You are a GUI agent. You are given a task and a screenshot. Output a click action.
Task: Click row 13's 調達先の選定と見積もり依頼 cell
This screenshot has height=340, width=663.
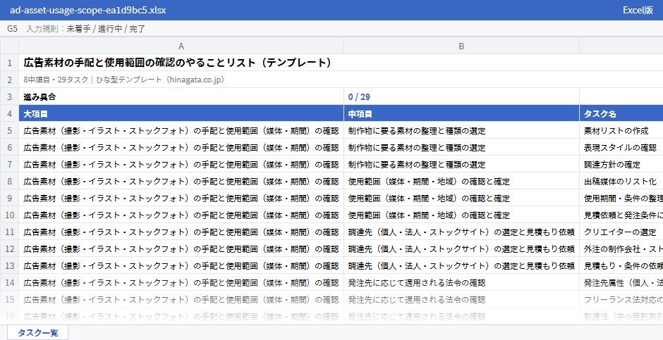pyautogui.click(x=462, y=265)
